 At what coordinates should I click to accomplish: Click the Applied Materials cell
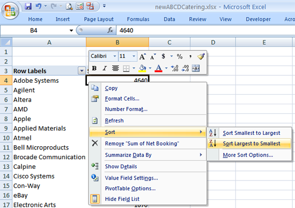[x=49, y=128]
